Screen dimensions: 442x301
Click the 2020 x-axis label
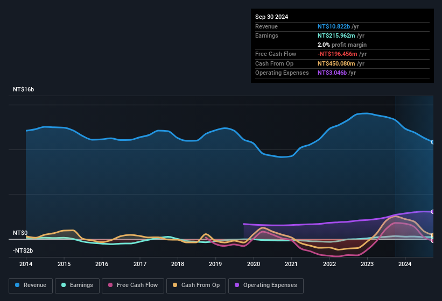pyautogui.click(x=254, y=264)
